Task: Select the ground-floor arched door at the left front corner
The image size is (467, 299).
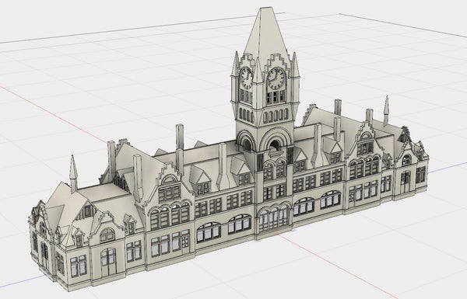Action: point(108,262)
